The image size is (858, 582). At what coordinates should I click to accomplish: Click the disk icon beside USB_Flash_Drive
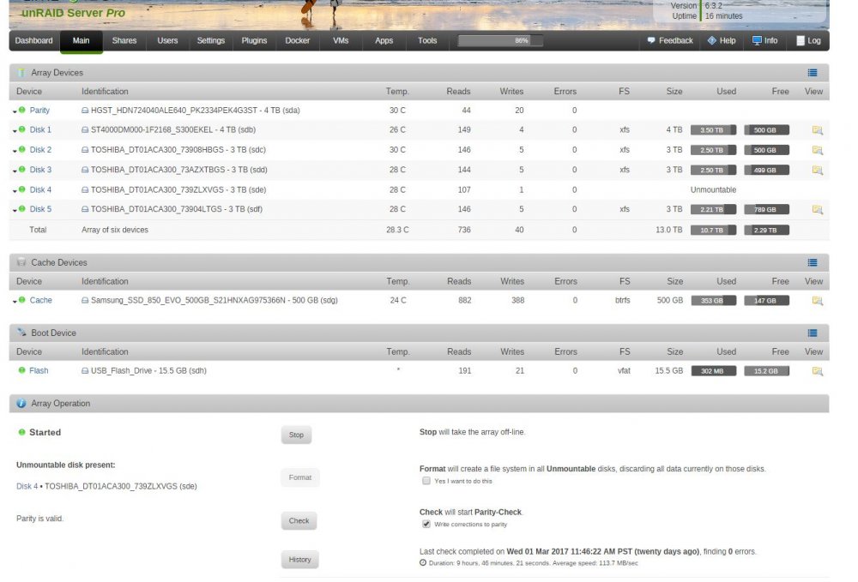[x=85, y=371]
